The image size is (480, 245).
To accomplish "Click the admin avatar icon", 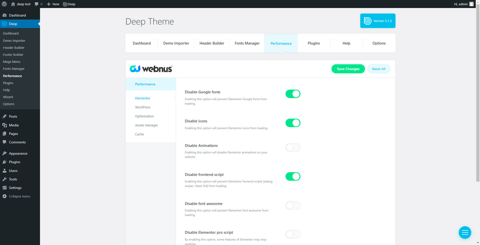I will [471, 4].
